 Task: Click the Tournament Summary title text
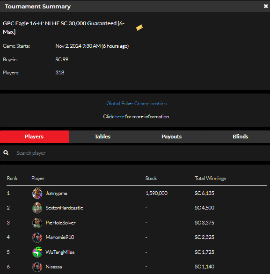coord(37,7)
